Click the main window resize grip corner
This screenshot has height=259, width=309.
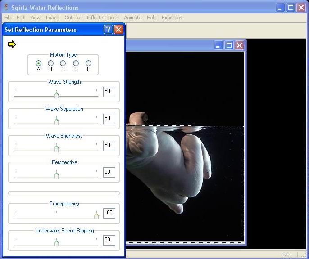point(303,255)
